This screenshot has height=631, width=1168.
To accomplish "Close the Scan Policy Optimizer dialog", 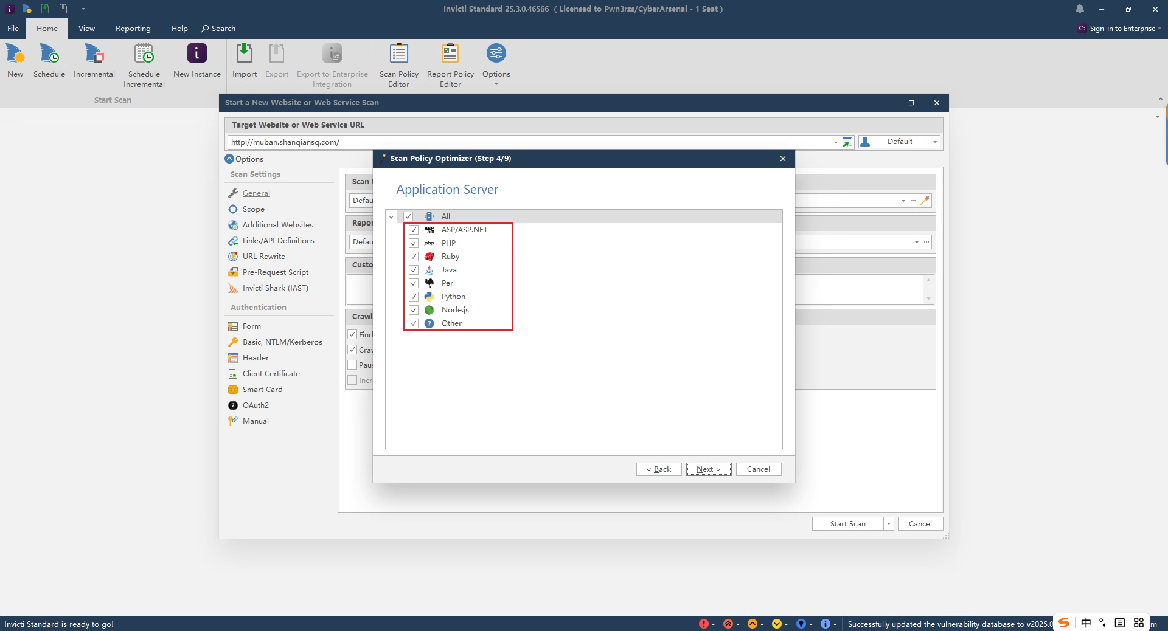I will (x=783, y=159).
